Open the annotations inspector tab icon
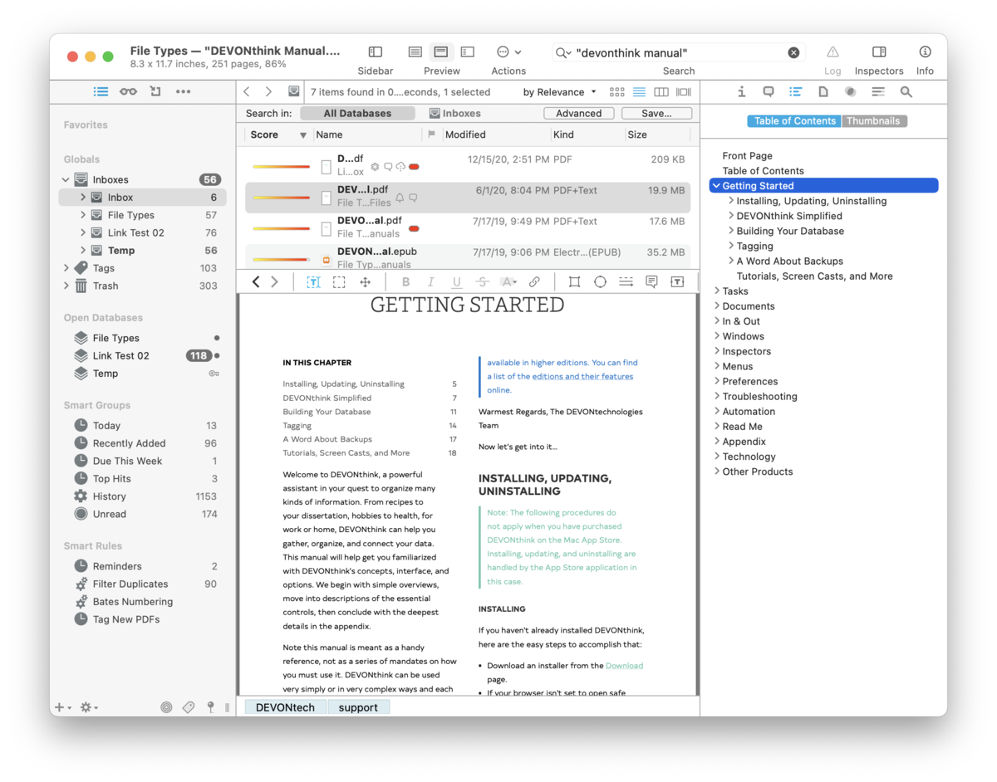The height and width of the screenshot is (782, 997). pyautogui.click(x=769, y=92)
